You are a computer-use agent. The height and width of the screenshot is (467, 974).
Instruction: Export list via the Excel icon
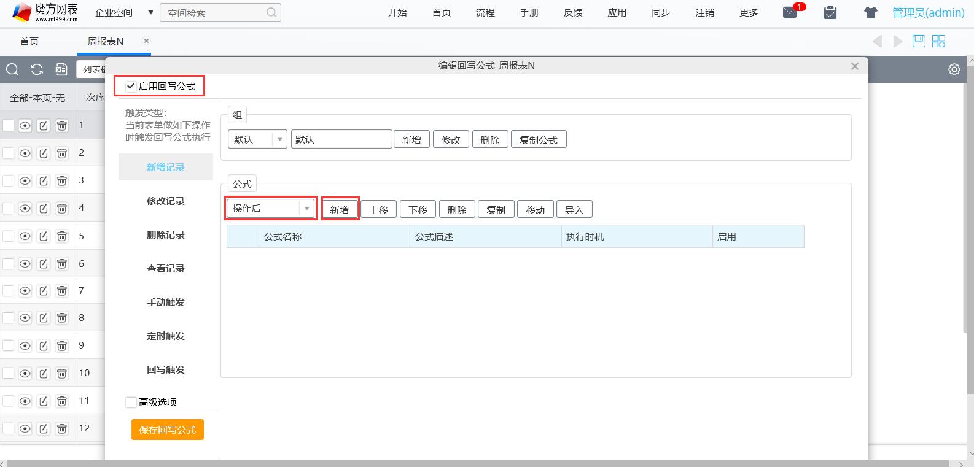coord(61,69)
